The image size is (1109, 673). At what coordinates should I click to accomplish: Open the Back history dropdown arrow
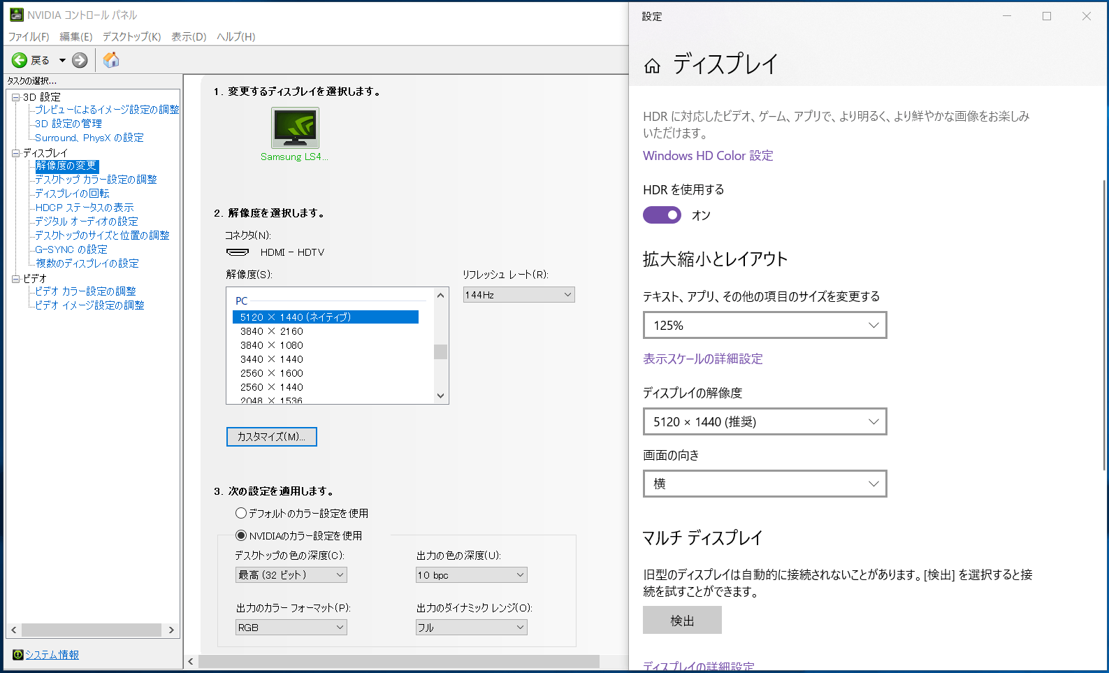click(62, 60)
